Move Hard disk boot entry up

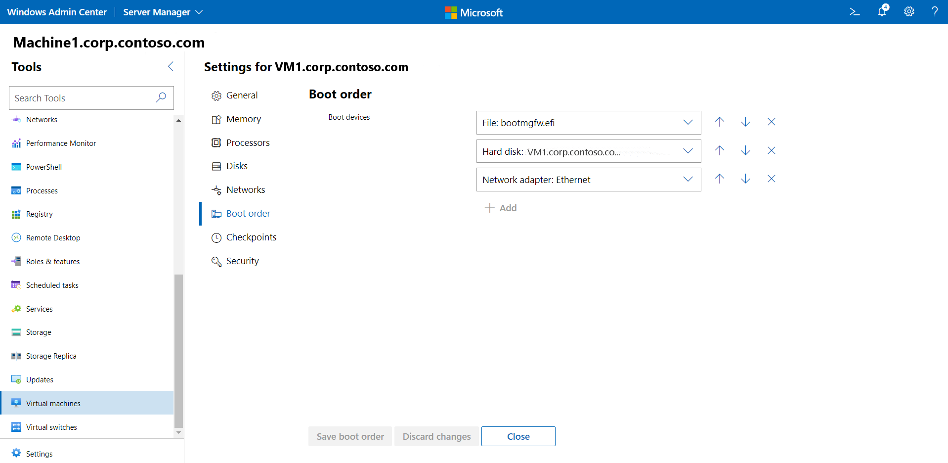[x=720, y=151]
